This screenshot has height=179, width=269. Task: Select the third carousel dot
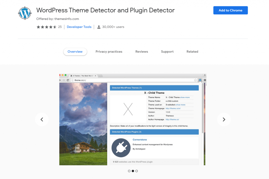(137, 171)
